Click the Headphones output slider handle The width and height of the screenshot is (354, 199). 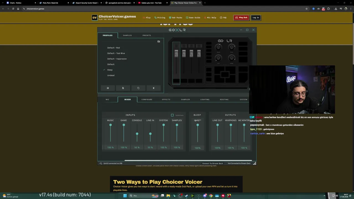pos(231,125)
